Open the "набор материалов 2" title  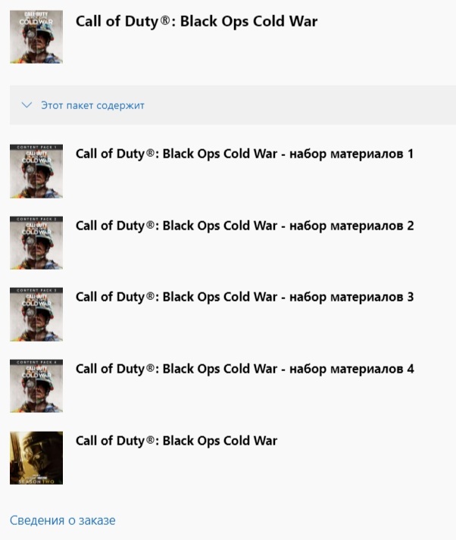coord(245,226)
